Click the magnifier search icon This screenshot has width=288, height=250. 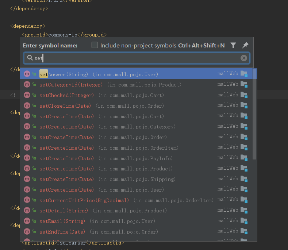pos(30,58)
